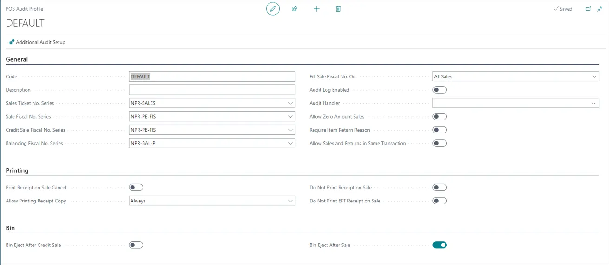The height and width of the screenshot is (265, 609).
Task: Toggle Do Not Print EFT Receipt on Sale
Action: click(x=439, y=201)
